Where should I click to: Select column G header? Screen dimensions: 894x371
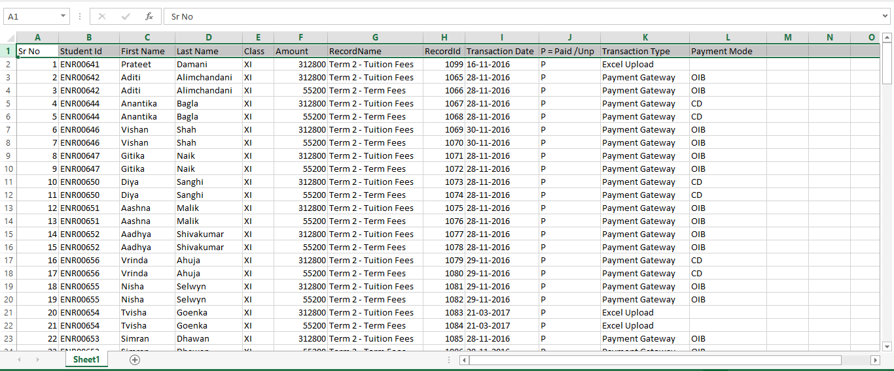point(375,37)
